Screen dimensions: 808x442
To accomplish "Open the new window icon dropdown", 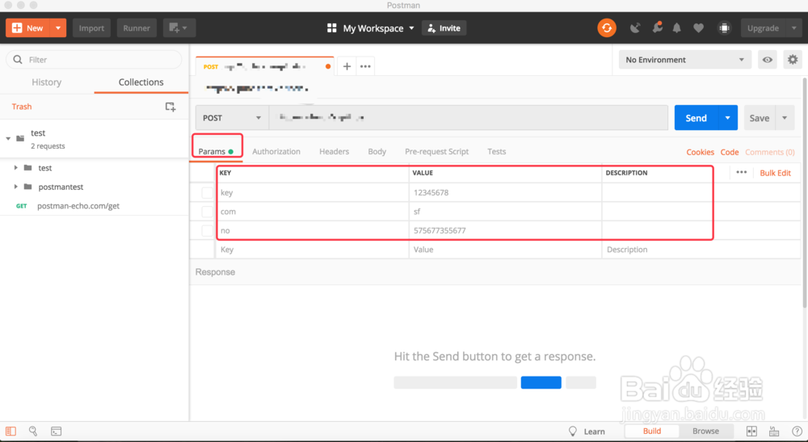I will pos(179,27).
